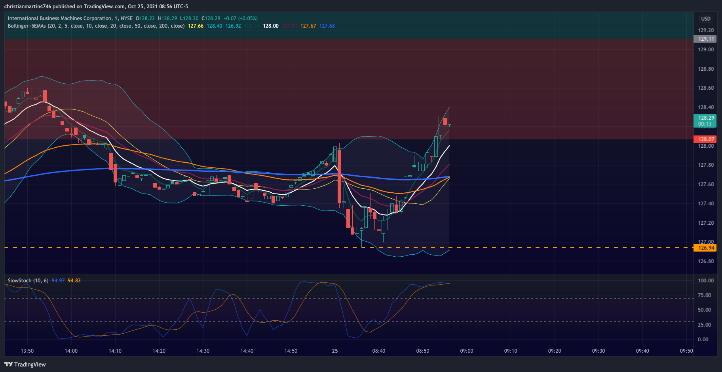Click time axis label 08:40
Image resolution: width=722 pixels, height=372 pixels.
379,351
